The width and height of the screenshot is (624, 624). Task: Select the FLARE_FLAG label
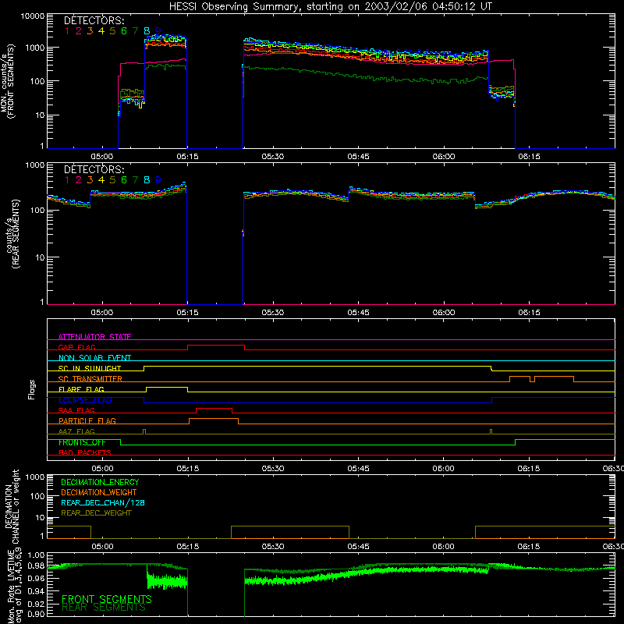[81, 389]
